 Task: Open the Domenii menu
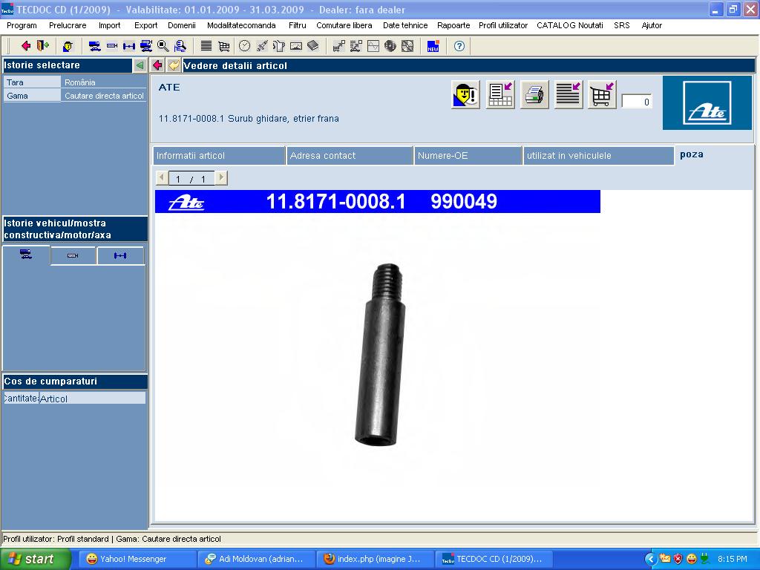[182, 25]
